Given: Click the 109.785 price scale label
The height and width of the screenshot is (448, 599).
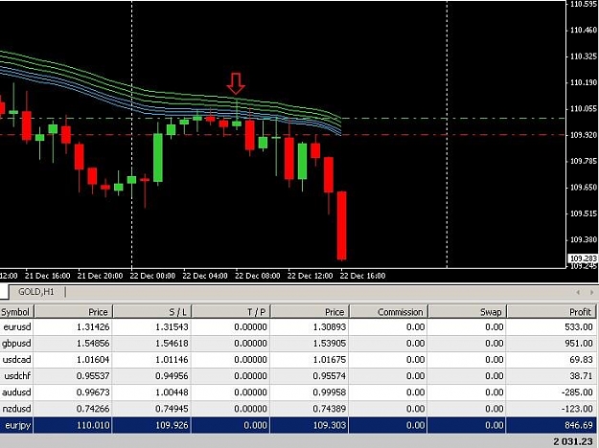Looking at the screenshot, I should click(x=584, y=161).
